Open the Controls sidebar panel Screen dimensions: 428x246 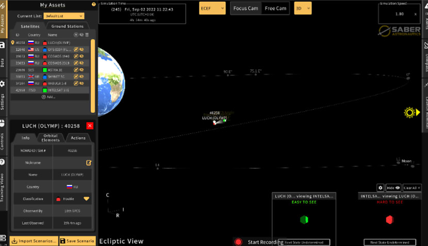point(3,136)
